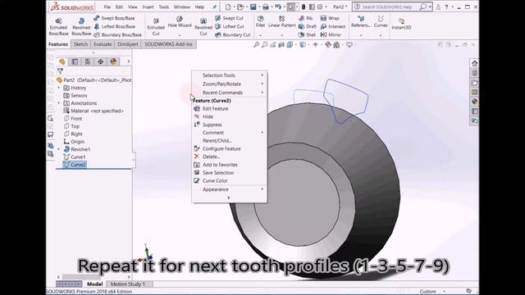Image resolution: width=525 pixels, height=295 pixels.
Task: Select the Shell tool
Action: coord(307,34)
